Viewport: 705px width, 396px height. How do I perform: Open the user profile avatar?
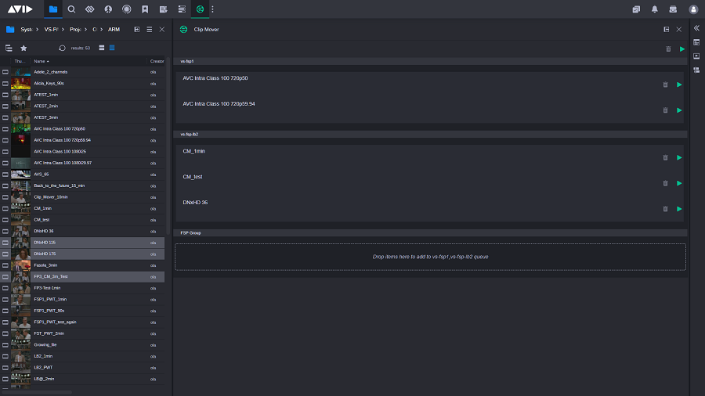[693, 9]
